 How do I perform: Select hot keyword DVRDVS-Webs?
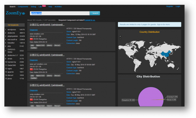tap(12, 51)
